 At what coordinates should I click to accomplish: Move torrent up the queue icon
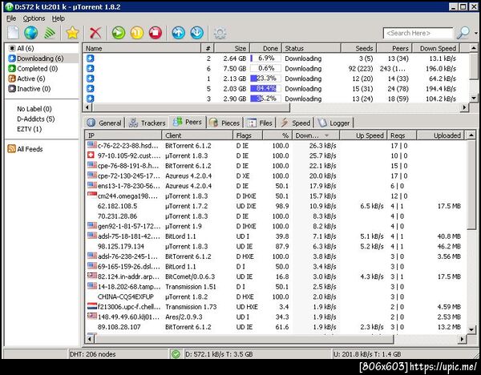point(178,33)
